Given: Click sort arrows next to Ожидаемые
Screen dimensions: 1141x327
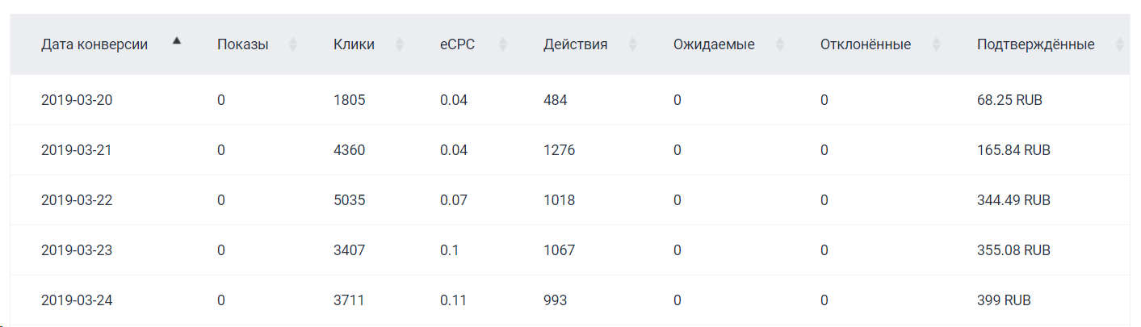Looking at the screenshot, I should [779, 44].
